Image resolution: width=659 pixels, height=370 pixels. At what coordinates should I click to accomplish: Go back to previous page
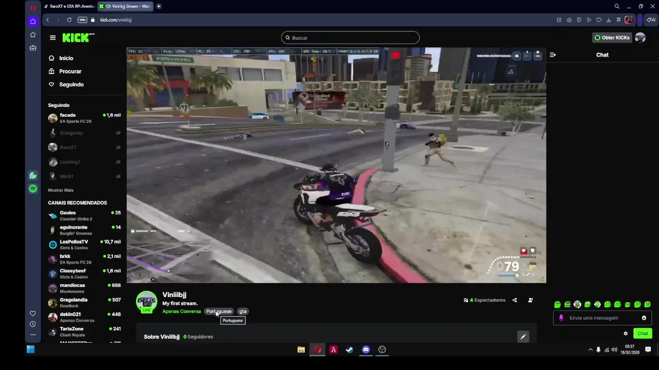[47, 20]
